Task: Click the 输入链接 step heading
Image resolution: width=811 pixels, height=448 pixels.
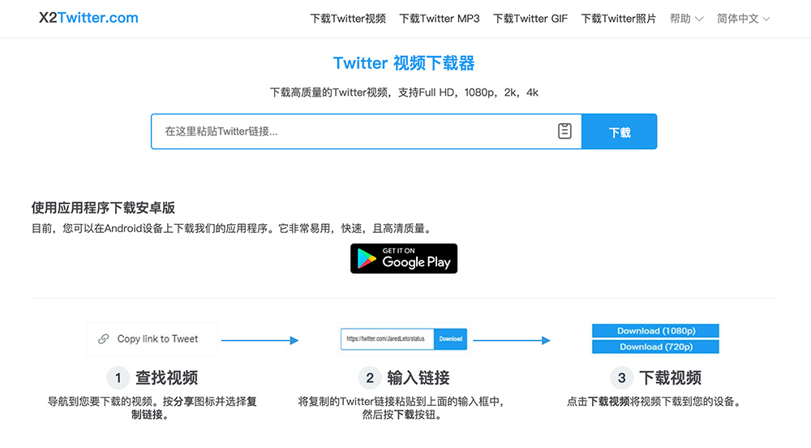Action: (x=418, y=377)
